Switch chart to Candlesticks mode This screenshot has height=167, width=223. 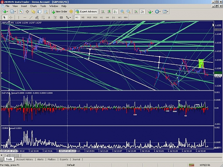point(109,12)
